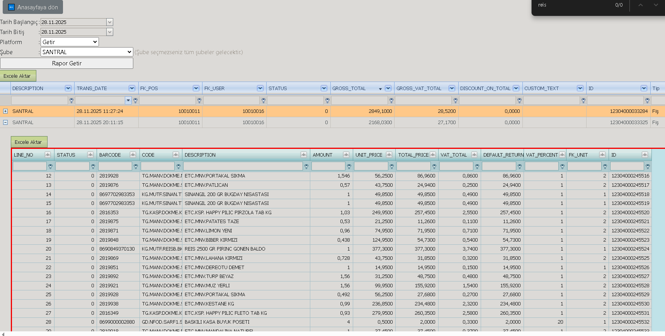Click the upper Excele Aktar button

[18, 76]
